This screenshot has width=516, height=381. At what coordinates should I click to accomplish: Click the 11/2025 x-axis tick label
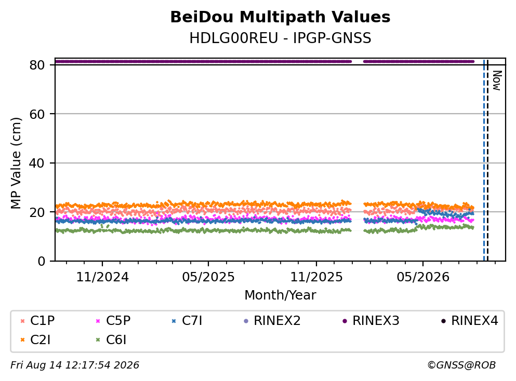(x=316, y=277)
